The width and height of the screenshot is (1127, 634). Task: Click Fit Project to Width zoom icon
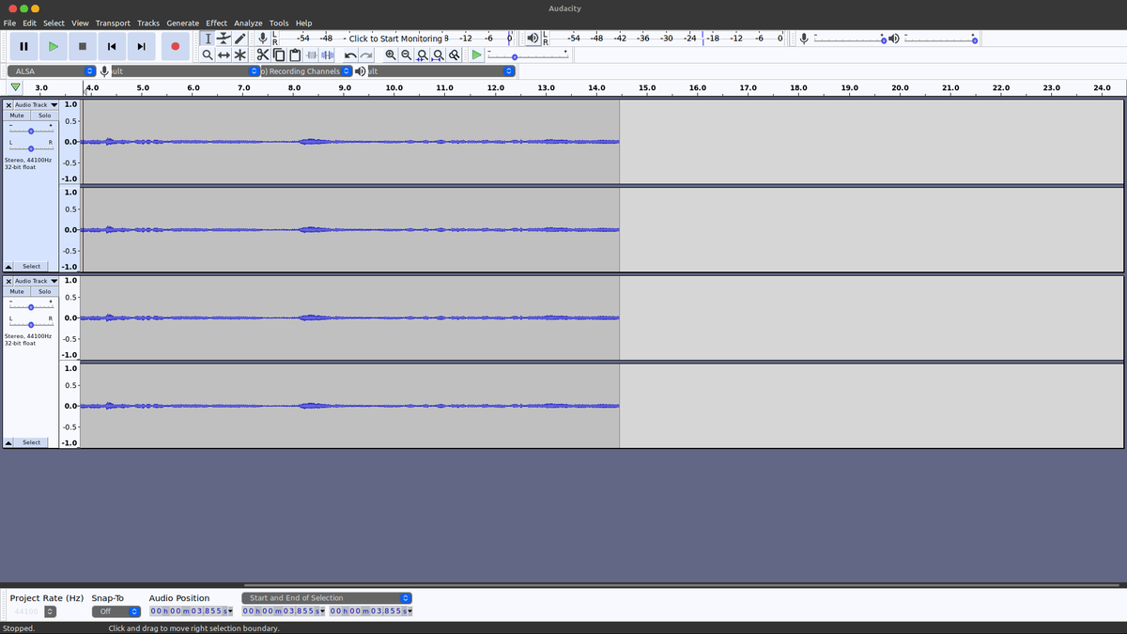[x=439, y=55]
